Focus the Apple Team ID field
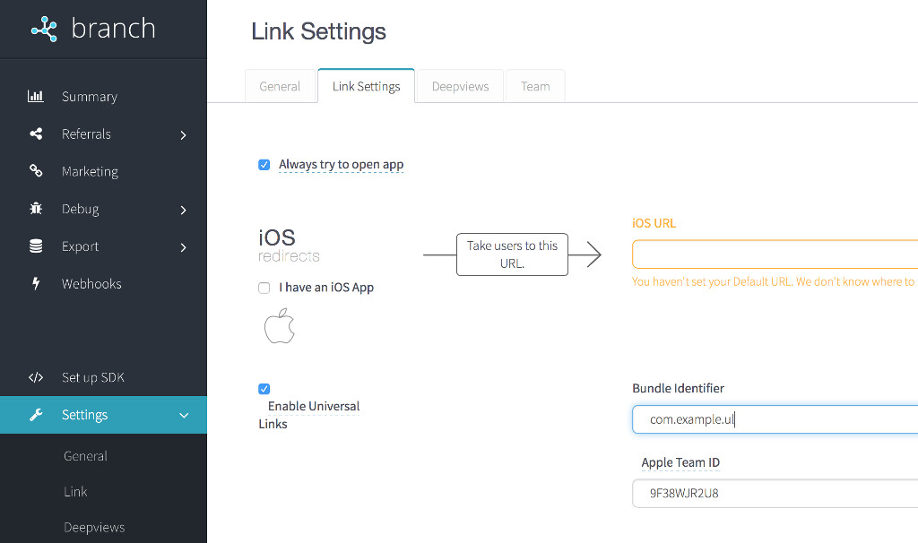Screen dimensions: 918x543 click(775, 493)
